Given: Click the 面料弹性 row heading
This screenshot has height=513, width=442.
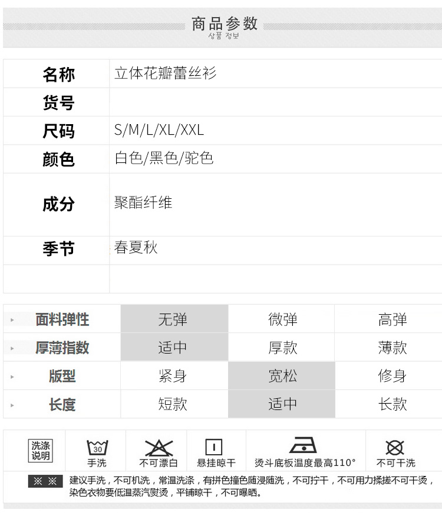Looking at the screenshot, I should coord(62,319).
